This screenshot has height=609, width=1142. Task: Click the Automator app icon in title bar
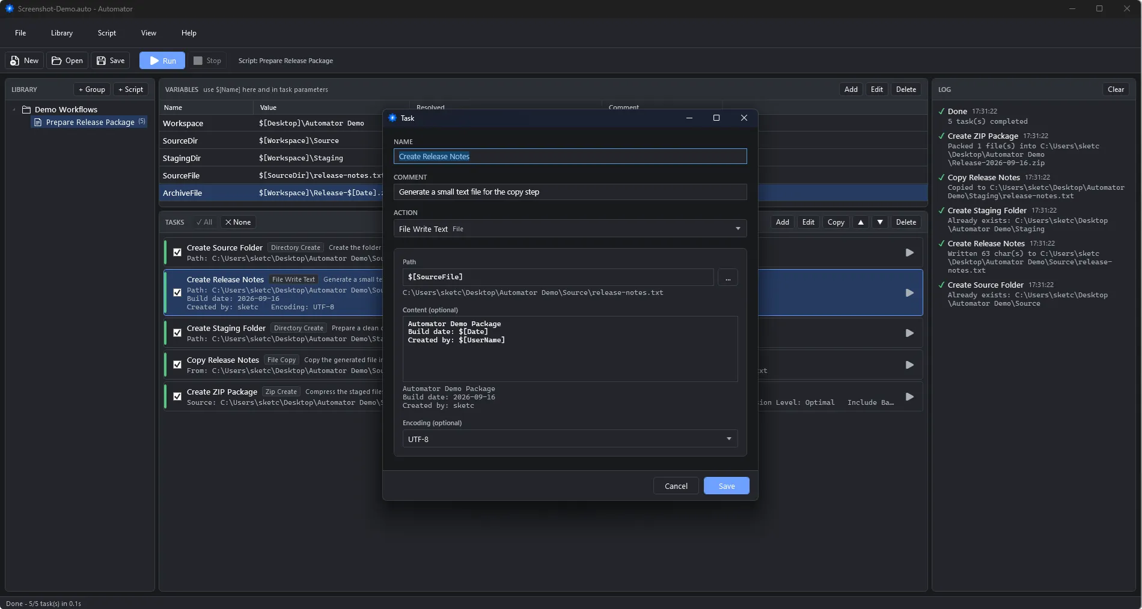pos(9,8)
